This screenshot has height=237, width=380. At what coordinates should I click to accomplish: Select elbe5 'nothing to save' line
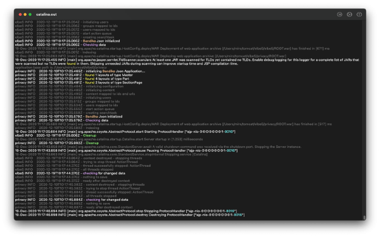61,177
